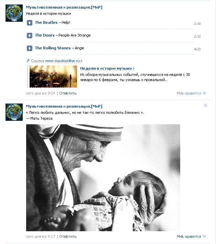Screen dimensions: 216x244
Task: Click the song title Angie
Action: coord(79,48)
